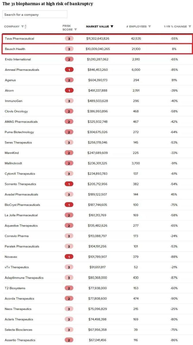The height and width of the screenshot is (345, 193).
Task: Click the Company column sort arrow
Action: click(22, 27)
